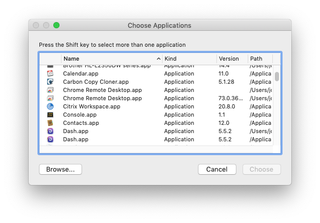This screenshot has height=223, width=320.
Task: Click the green zoom window button
Action: 56,25
